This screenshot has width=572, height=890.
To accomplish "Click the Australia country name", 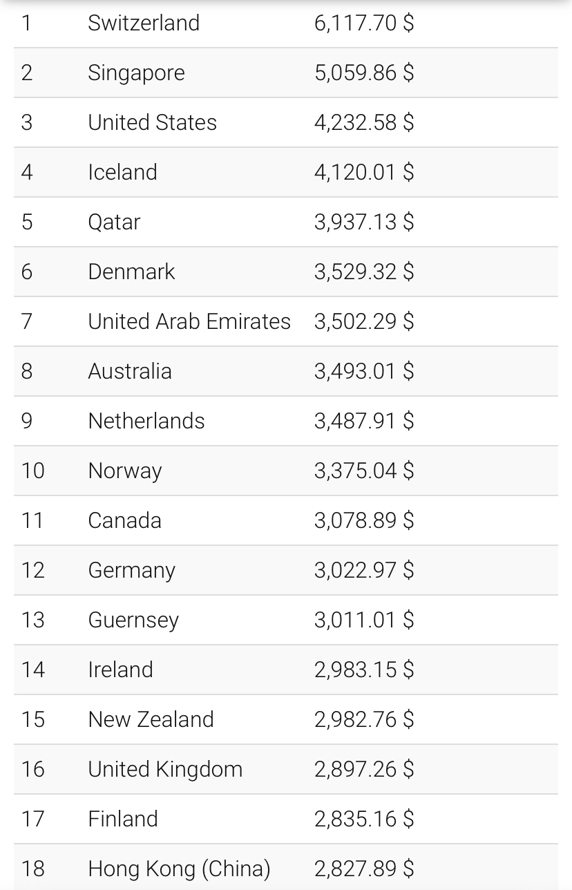I will tap(130, 371).
